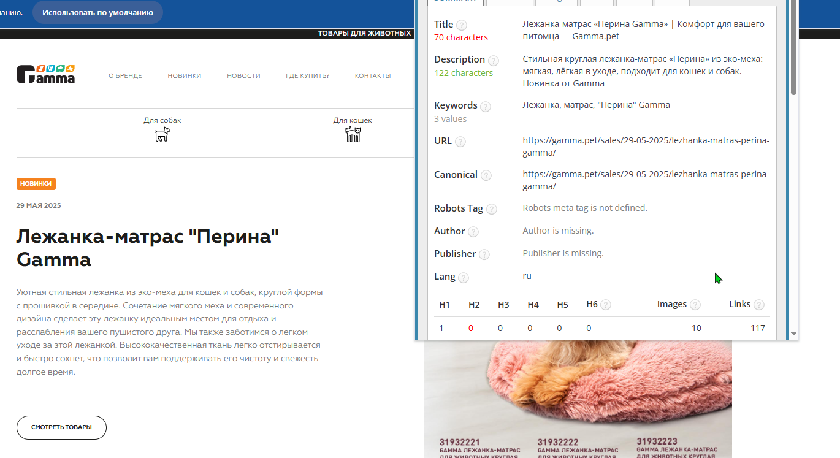840x458 pixels.
Task: Click the Description value text in popup
Action: pyautogui.click(x=643, y=71)
